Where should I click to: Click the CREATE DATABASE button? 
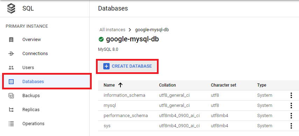(x=127, y=66)
